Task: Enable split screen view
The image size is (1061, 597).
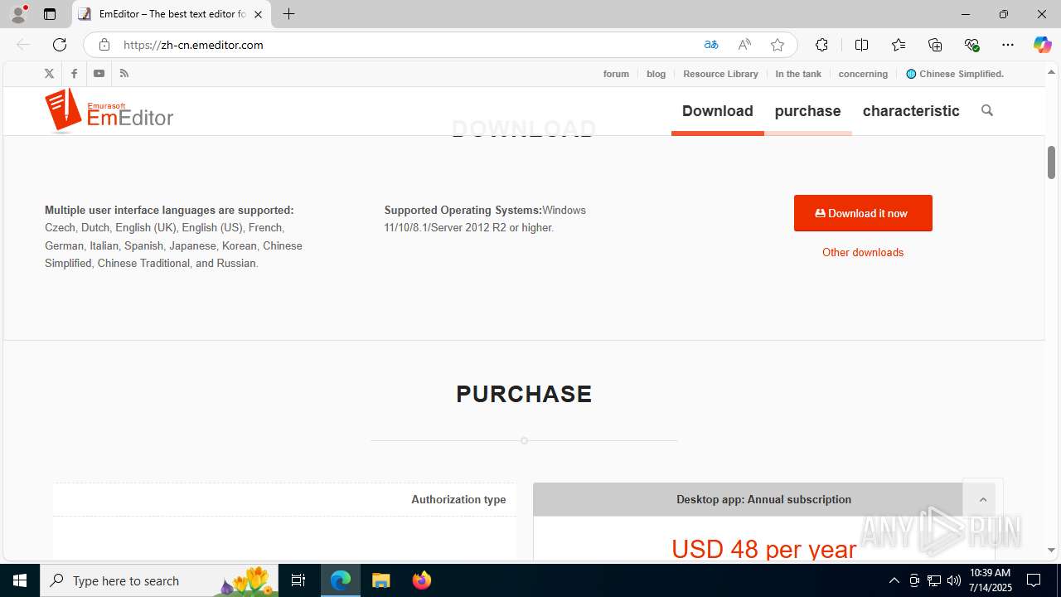Action: coord(861,45)
